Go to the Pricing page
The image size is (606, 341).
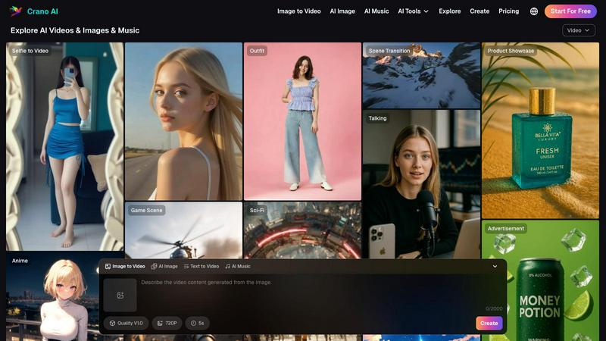[508, 11]
